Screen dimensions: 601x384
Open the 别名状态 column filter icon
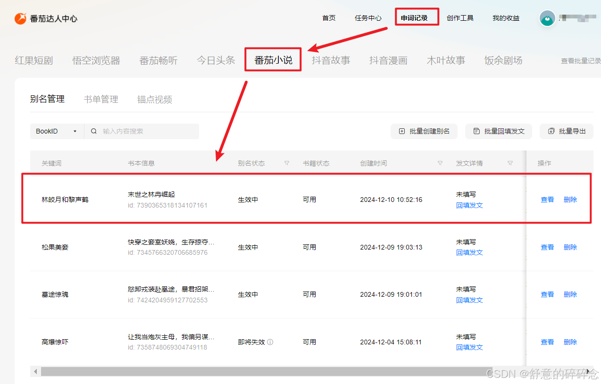pyautogui.click(x=286, y=163)
